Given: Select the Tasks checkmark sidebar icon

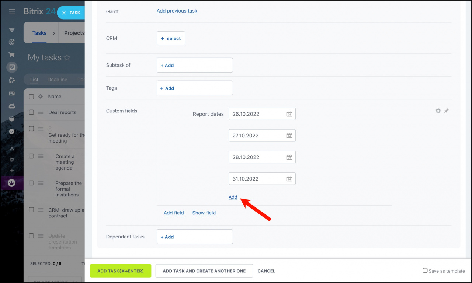Looking at the screenshot, I should (x=12, y=67).
